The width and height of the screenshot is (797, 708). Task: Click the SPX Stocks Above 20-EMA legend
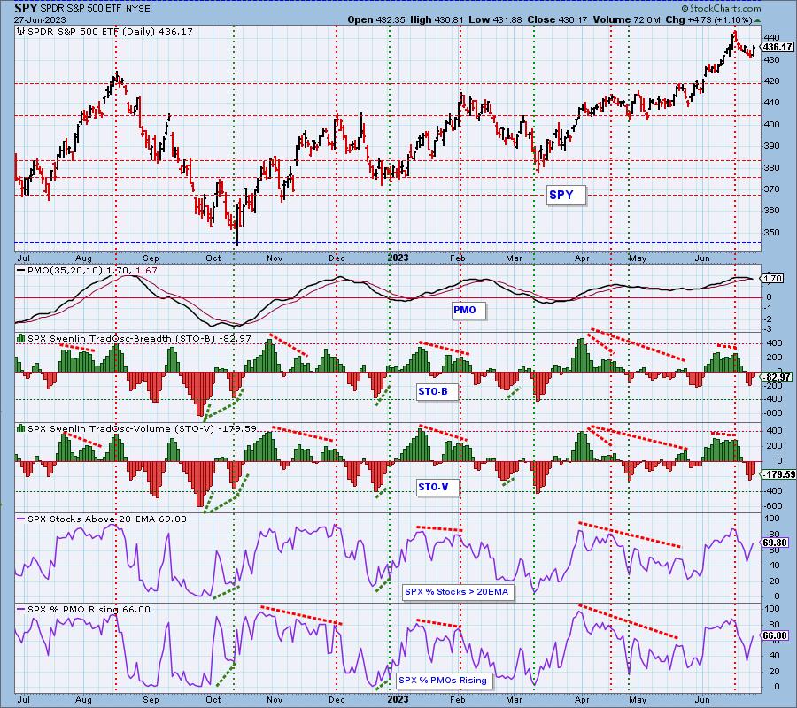click(107, 519)
